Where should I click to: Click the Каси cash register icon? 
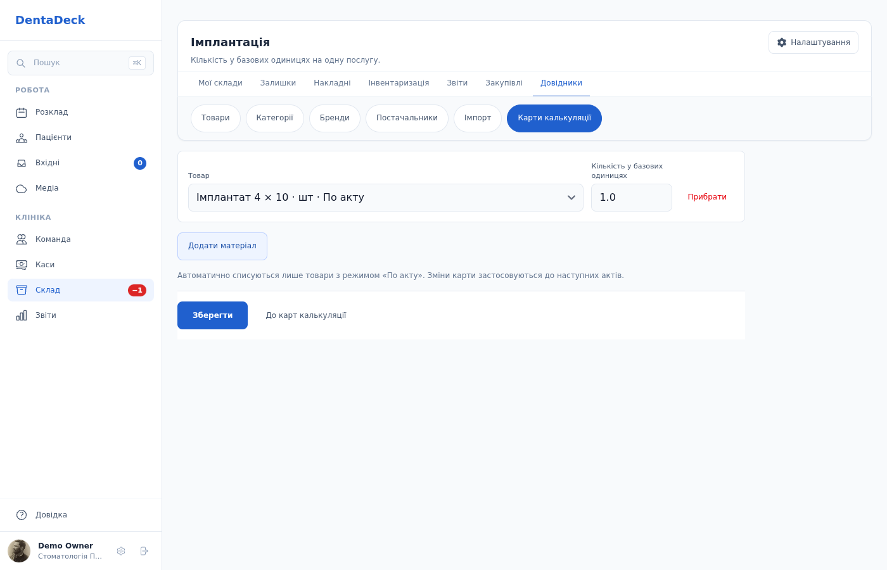(x=22, y=265)
